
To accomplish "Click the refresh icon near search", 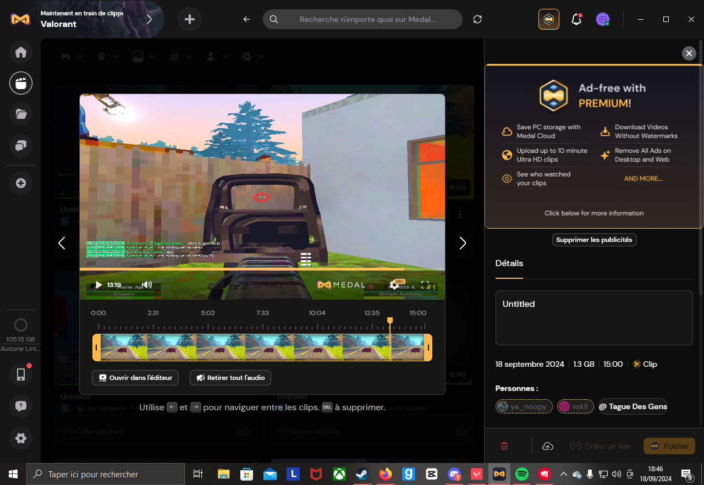I will pos(477,19).
